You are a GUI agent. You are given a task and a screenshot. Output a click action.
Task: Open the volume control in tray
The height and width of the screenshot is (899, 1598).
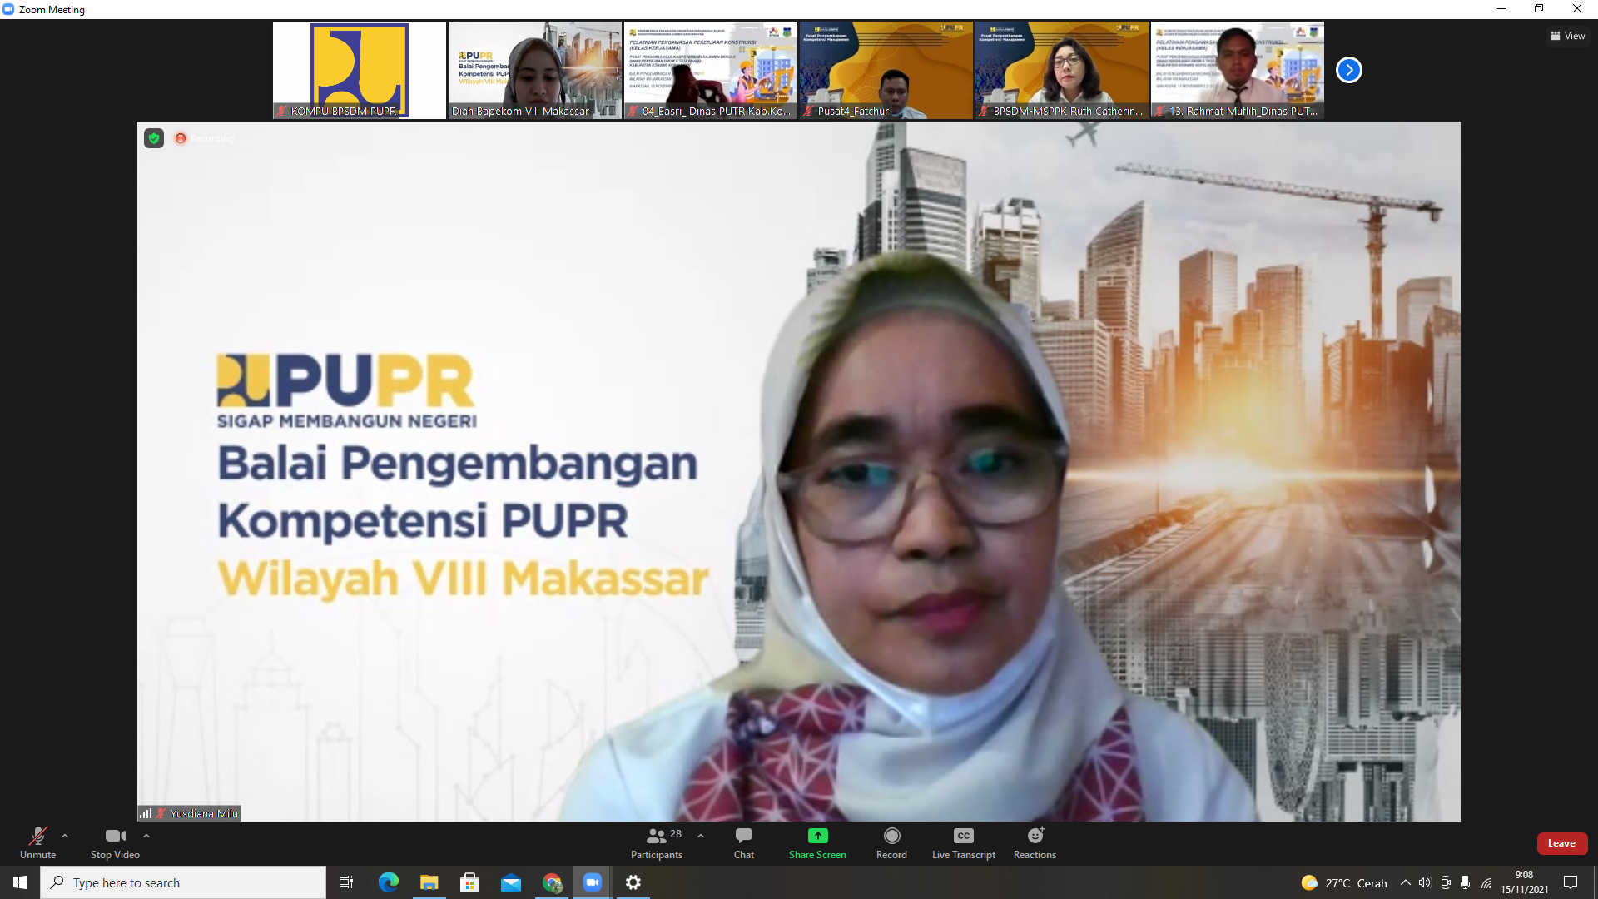(1425, 882)
